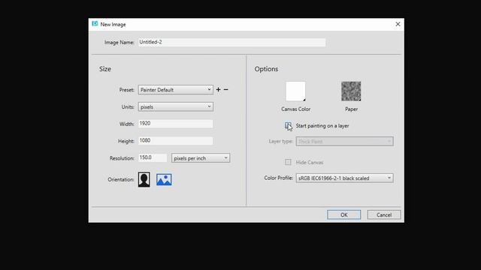Open the Paper texture selector
This screenshot has height=270, width=481.
[x=351, y=91]
